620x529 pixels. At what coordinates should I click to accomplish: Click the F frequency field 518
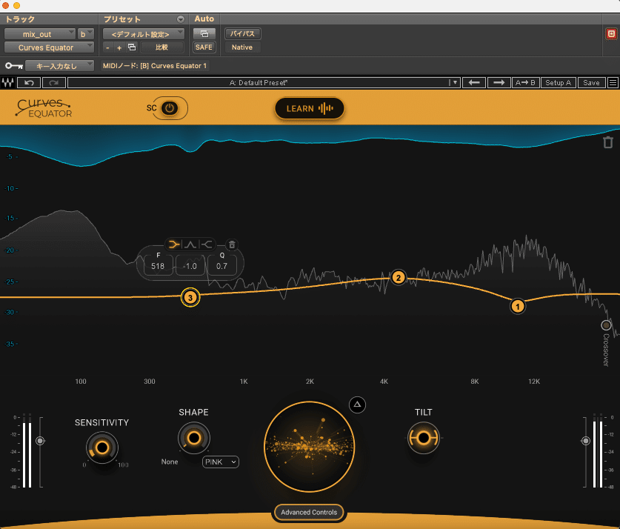(x=158, y=266)
